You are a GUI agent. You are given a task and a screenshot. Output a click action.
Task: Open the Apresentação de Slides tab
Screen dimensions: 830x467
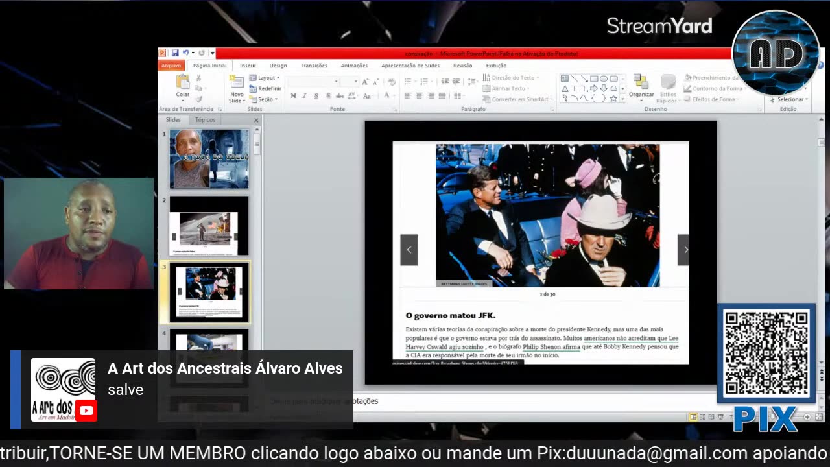[x=410, y=66]
